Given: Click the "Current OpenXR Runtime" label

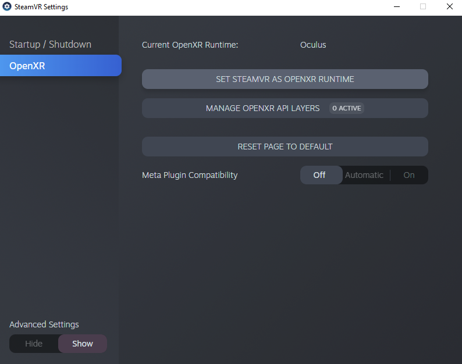Looking at the screenshot, I should (190, 45).
